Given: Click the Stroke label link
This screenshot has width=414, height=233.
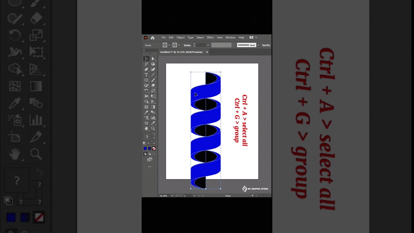Looking at the screenshot, I should [187, 45].
